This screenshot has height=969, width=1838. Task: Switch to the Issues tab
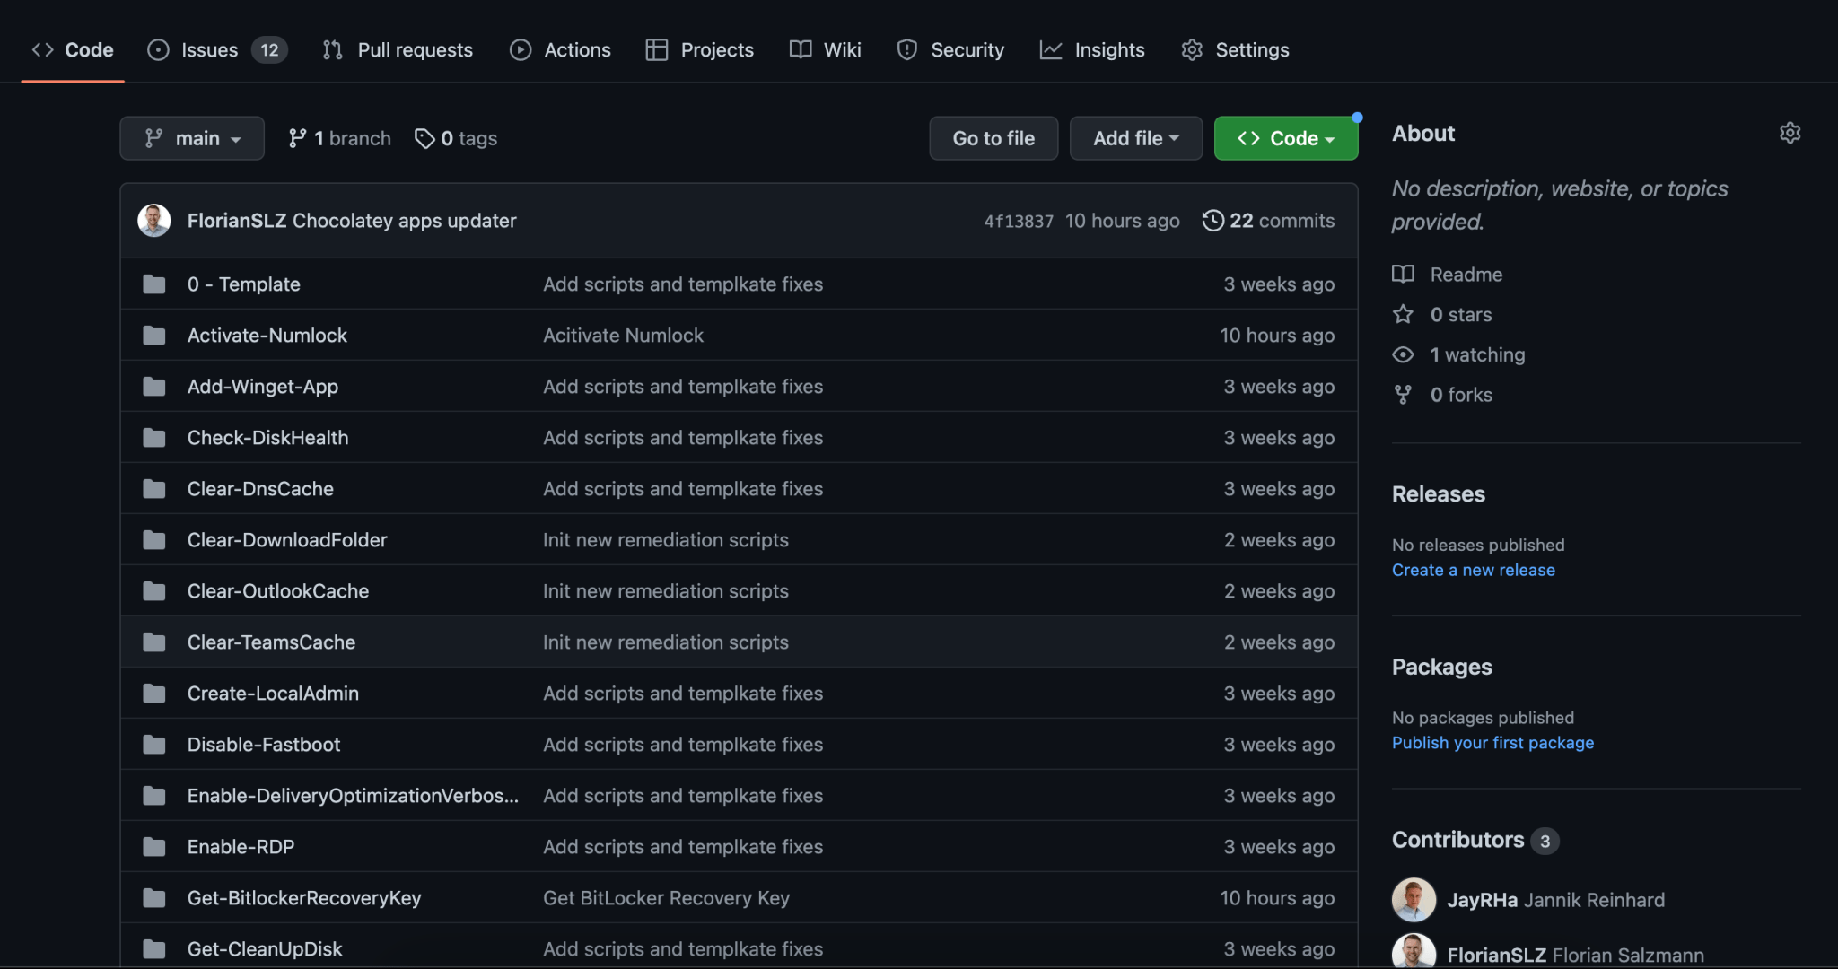(208, 49)
